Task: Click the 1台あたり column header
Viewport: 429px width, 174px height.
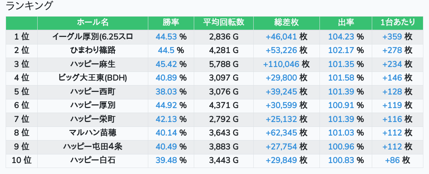Action: 397,23
